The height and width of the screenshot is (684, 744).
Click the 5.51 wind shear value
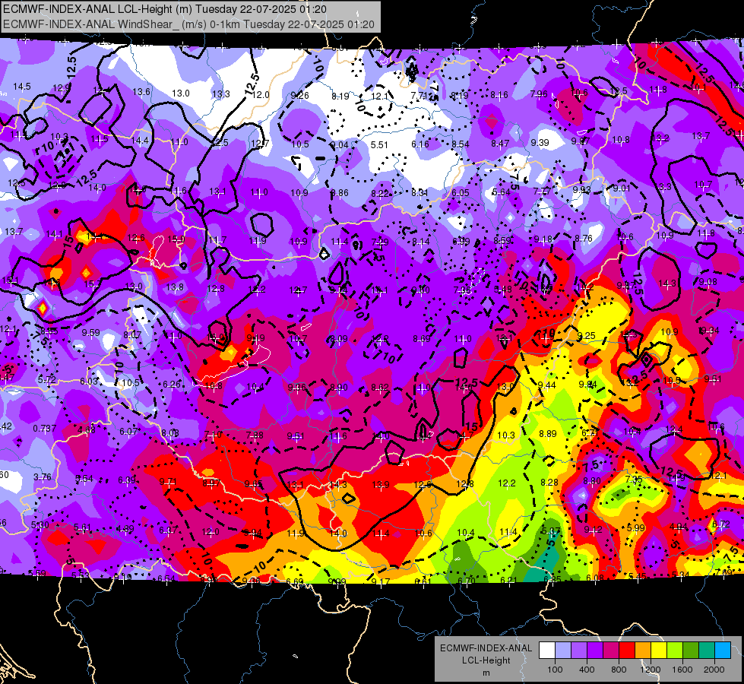379,144
